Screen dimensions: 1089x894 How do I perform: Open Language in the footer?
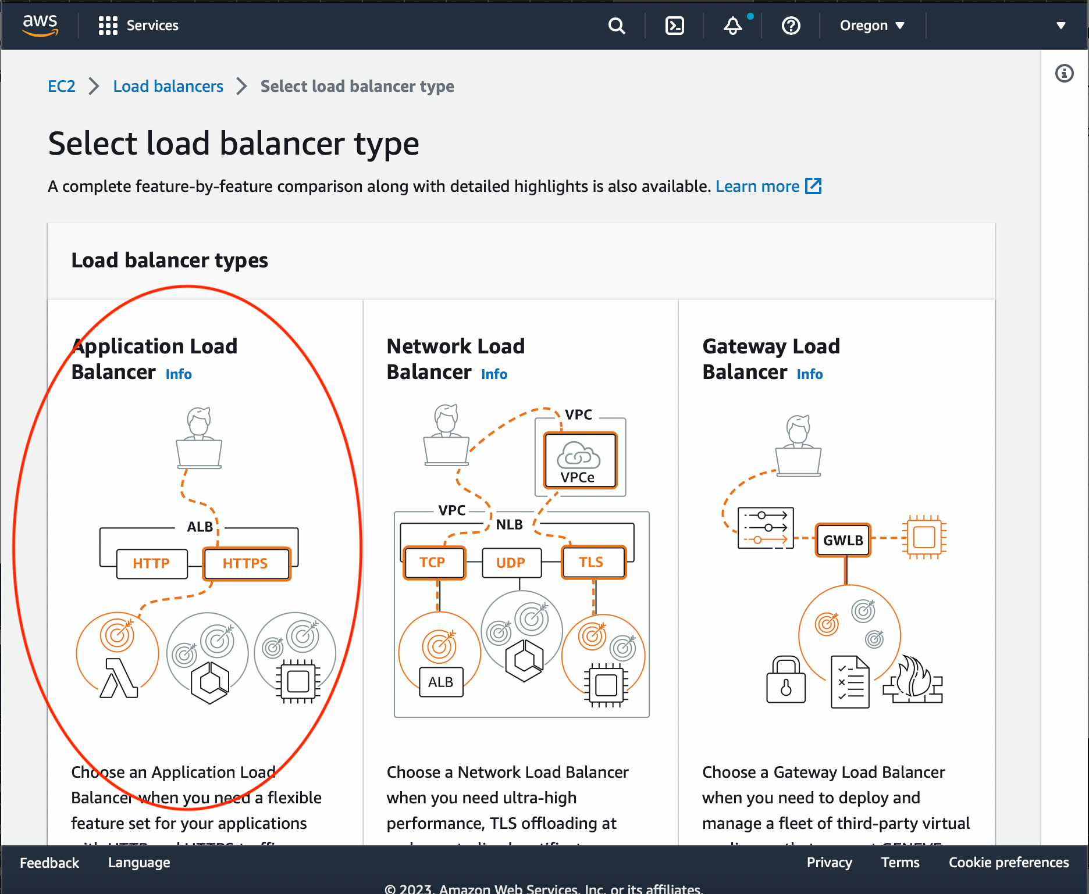(x=139, y=863)
